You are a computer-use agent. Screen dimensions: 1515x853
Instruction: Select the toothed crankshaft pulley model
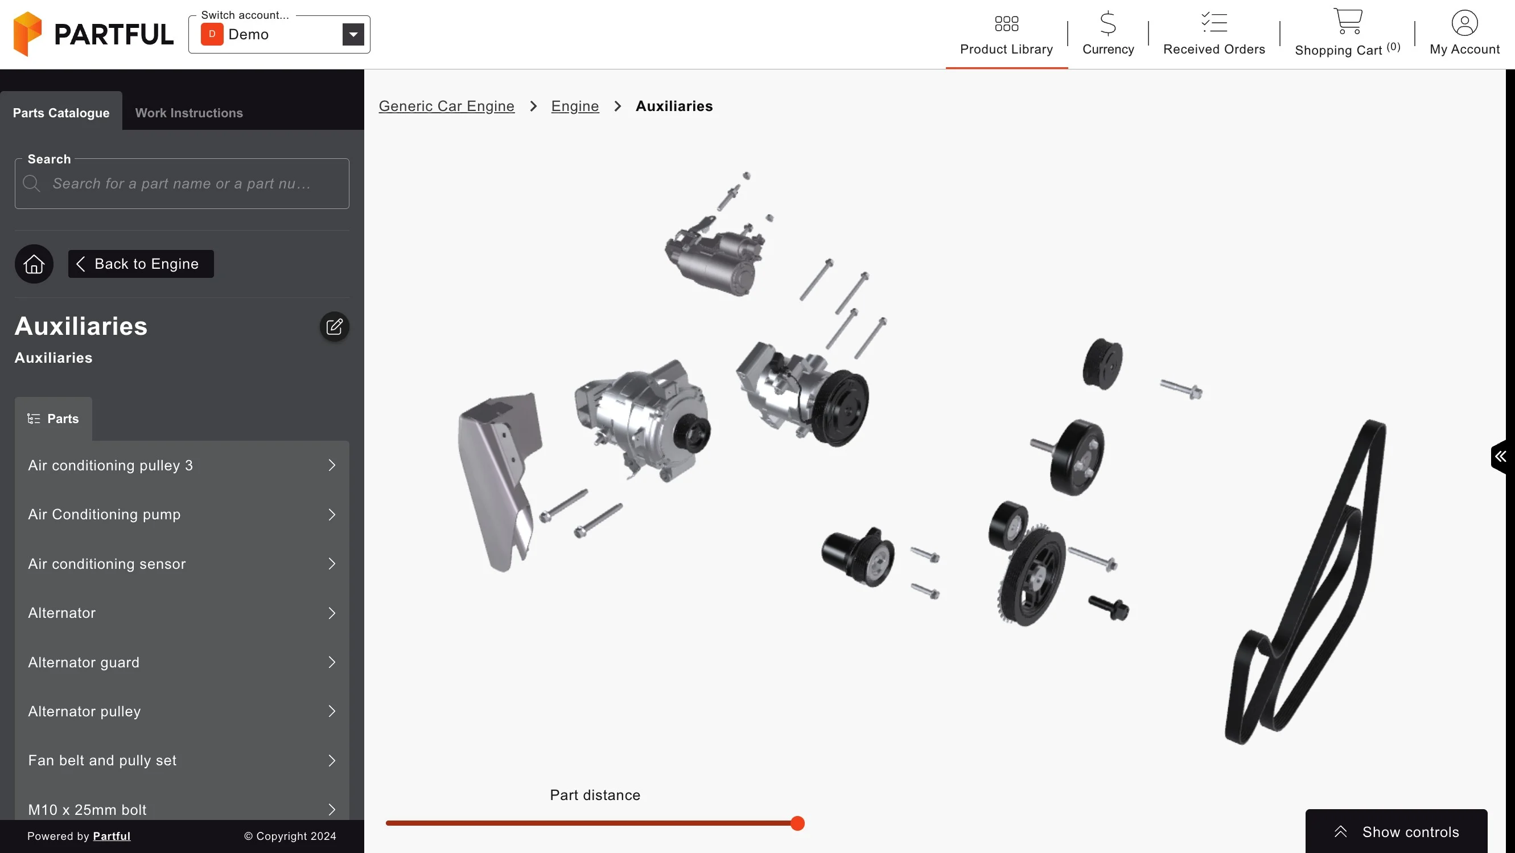point(1032,576)
